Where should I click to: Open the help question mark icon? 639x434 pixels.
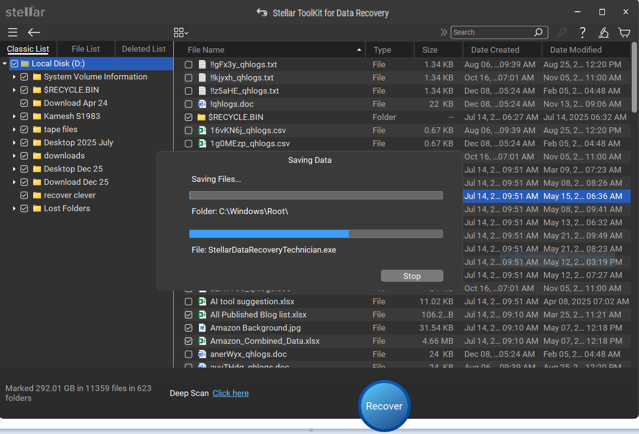tap(582, 32)
